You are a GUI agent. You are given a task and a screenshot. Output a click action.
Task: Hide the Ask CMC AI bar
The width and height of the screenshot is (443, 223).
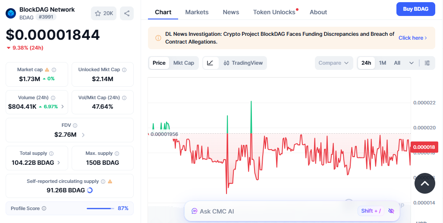(391, 211)
